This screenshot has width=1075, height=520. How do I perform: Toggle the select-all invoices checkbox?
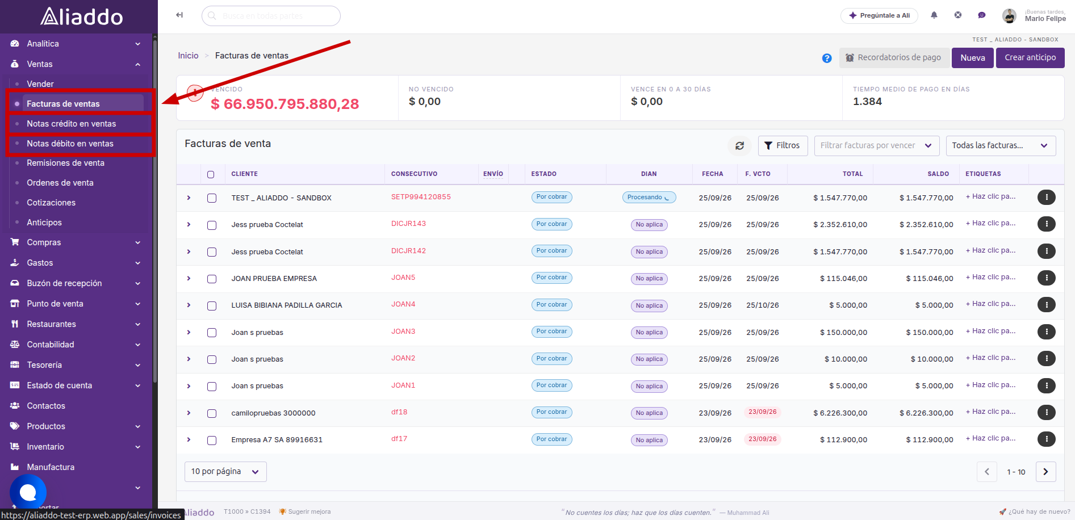pos(211,174)
